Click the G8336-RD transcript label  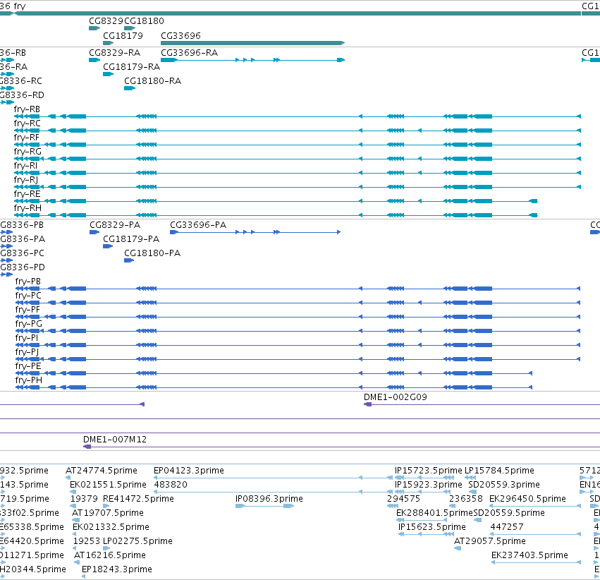tap(22, 95)
